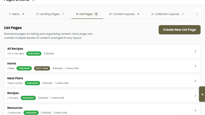Image resolution: width=205 pixels, height=115 pixels.
Task: Open the Home page title
Action: [x=12, y=63]
